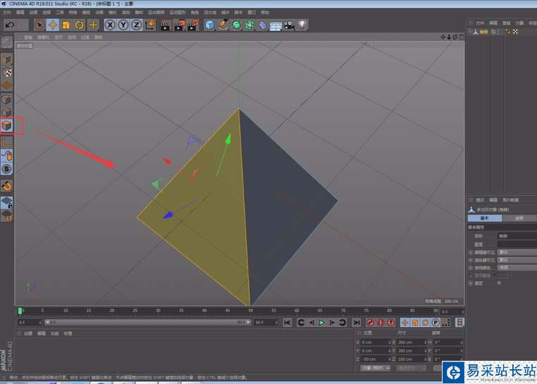Screen dimensions: 537x384
Task: Render the current view clapperboard icon
Action: [166, 25]
